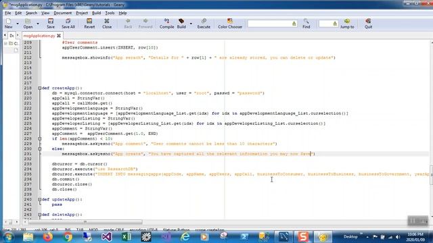Viewport: 433px width, 243px height.
Task: Click the Jump to toolbar icon
Action: tap(347, 24)
